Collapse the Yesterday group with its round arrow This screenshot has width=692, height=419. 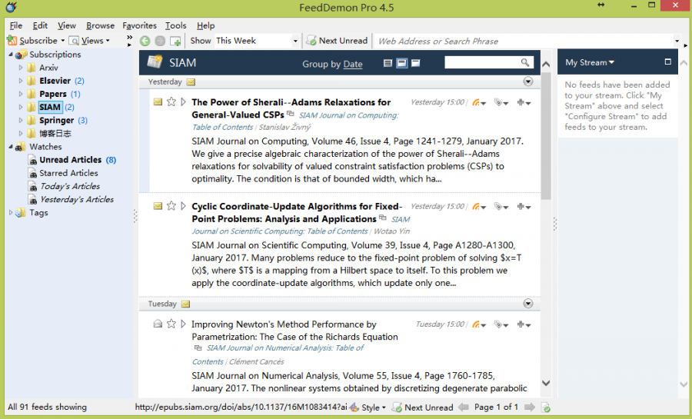(x=527, y=81)
